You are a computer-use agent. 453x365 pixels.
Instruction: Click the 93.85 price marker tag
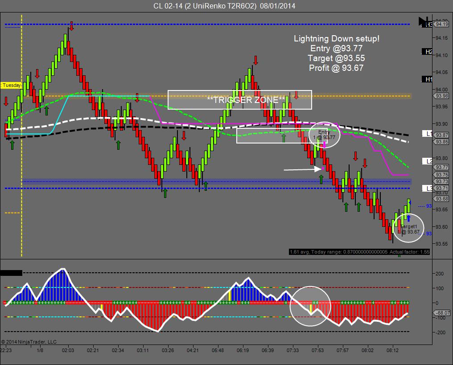coord(442,142)
